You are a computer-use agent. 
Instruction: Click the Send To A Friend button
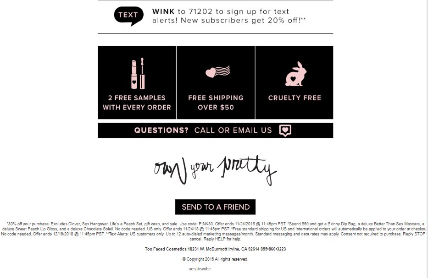coord(215,207)
